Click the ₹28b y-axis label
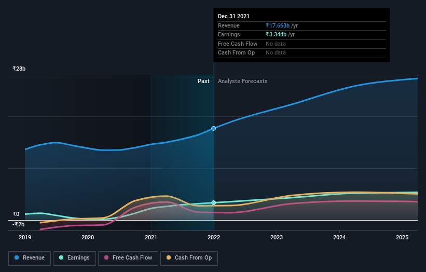The width and height of the screenshot is (426, 272). 19,69
